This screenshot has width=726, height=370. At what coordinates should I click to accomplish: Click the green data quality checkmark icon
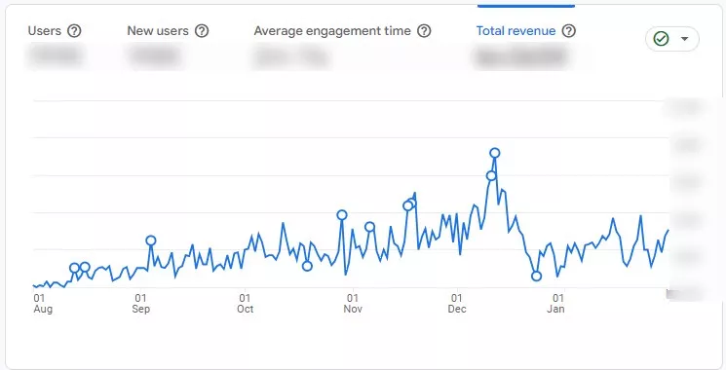click(661, 39)
